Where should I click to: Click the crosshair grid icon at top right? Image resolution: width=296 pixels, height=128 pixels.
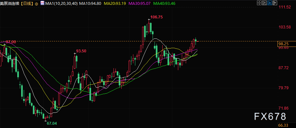coord(259,3)
